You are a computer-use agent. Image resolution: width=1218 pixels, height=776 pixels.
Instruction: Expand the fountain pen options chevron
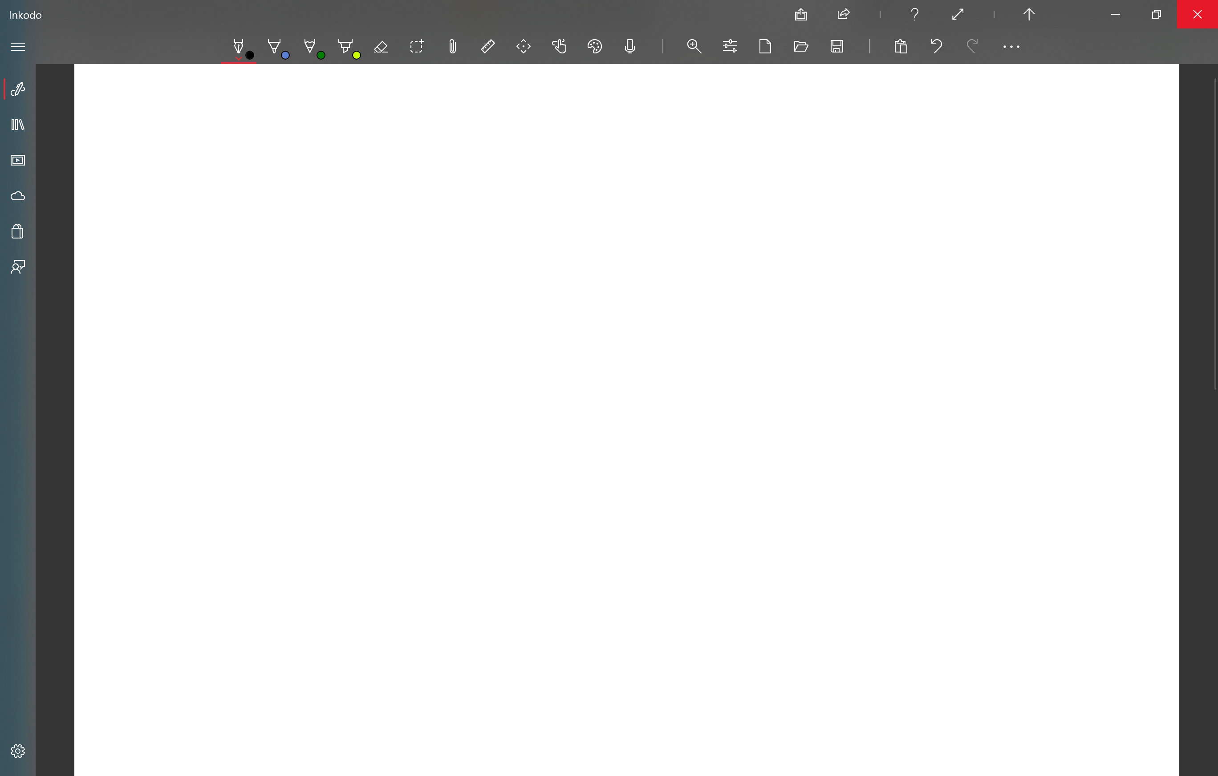238,59
